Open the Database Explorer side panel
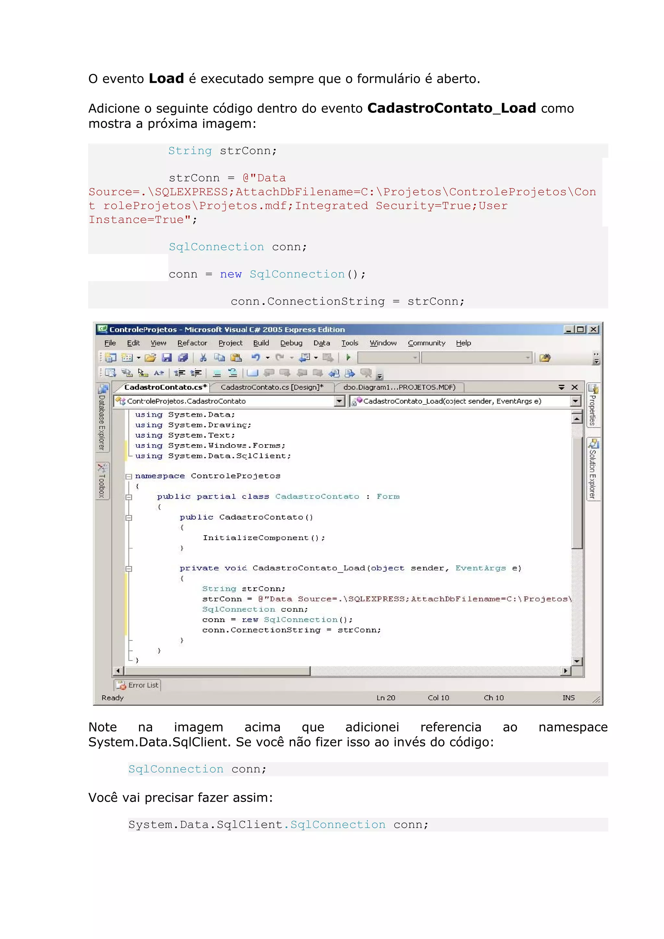The image size is (664, 939). [102, 418]
